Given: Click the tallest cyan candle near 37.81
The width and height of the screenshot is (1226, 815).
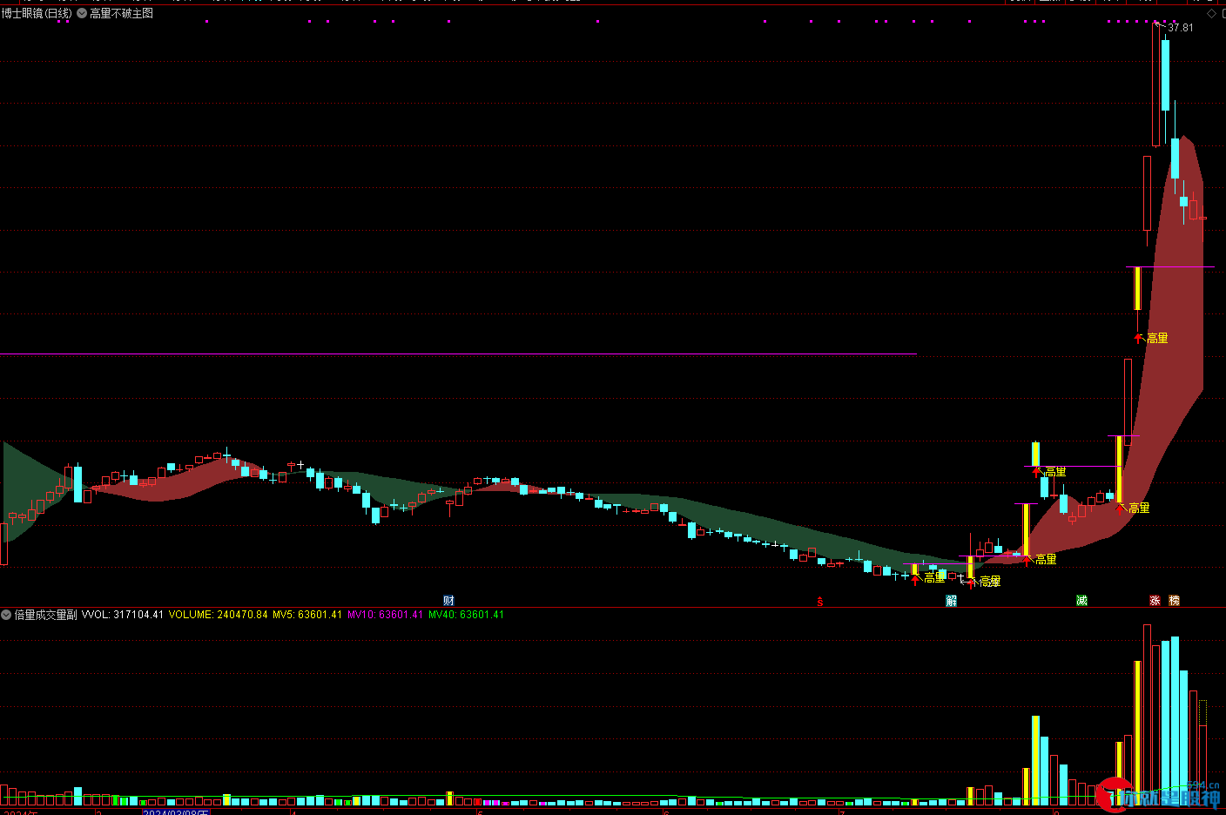Looking at the screenshot, I should tap(1165, 74).
